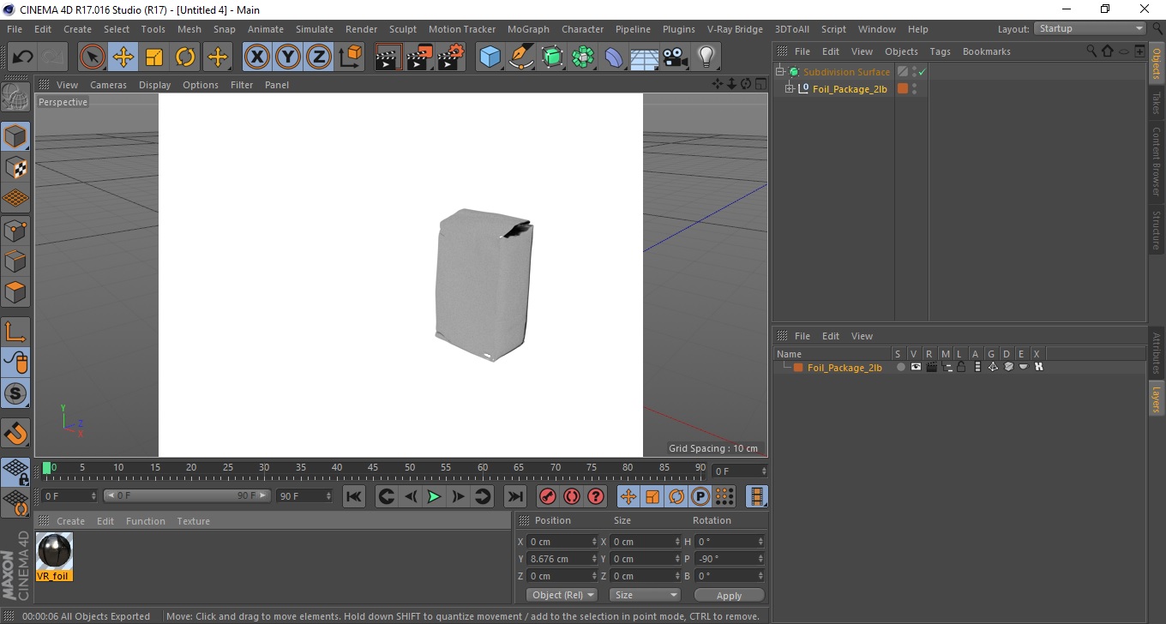Add a Camera object
1166x624 pixels.
[675, 57]
